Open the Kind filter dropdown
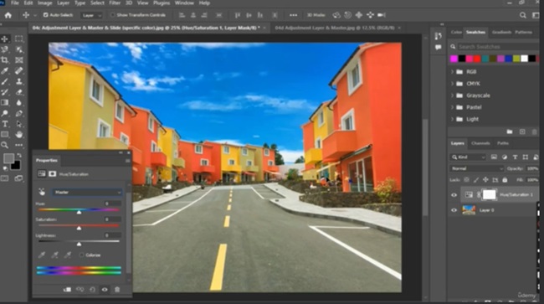Screen dimensions: 544x304 coord(468,157)
